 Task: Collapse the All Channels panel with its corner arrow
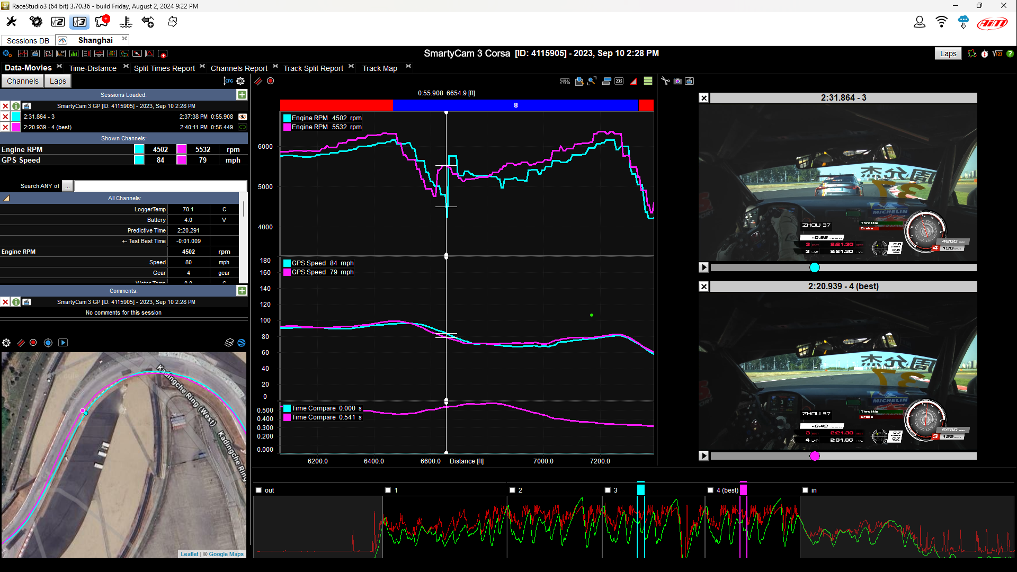click(x=6, y=198)
